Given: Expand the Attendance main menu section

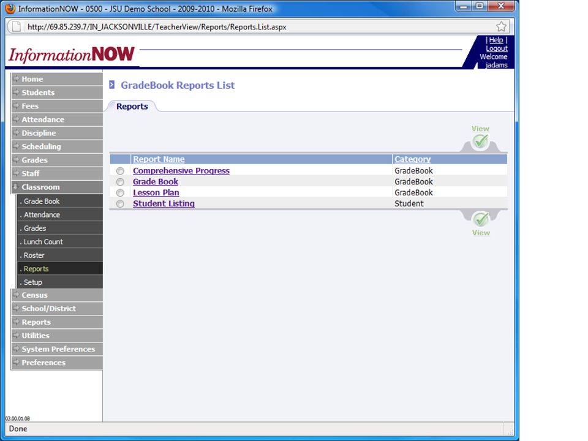Looking at the screenshot, I should pos(57,119).
